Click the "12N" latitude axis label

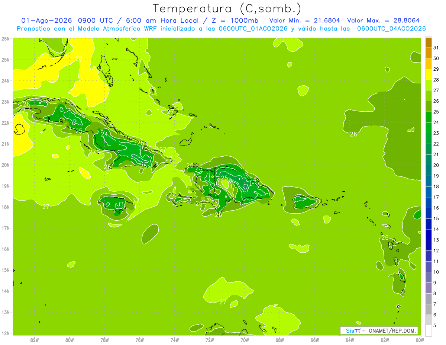pos(6,333)
